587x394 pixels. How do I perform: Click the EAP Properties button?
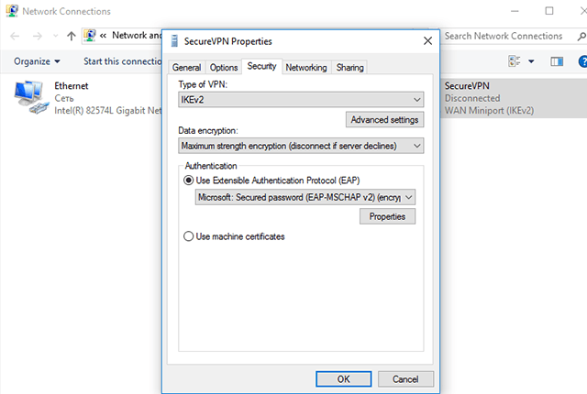(x=387, y=216)
